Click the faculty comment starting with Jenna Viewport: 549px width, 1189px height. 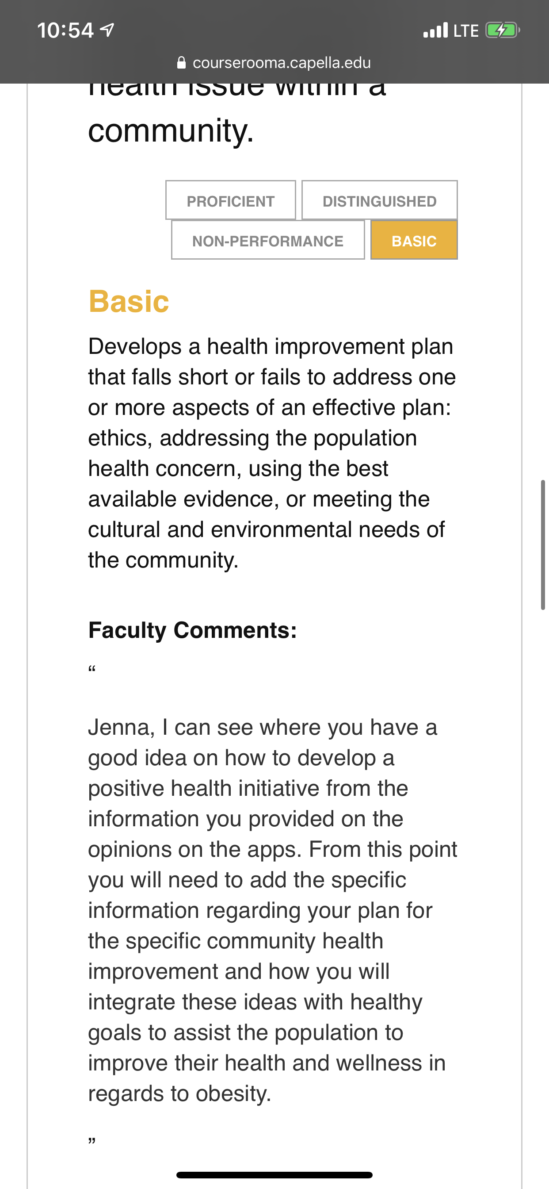(x=272, y=910)
